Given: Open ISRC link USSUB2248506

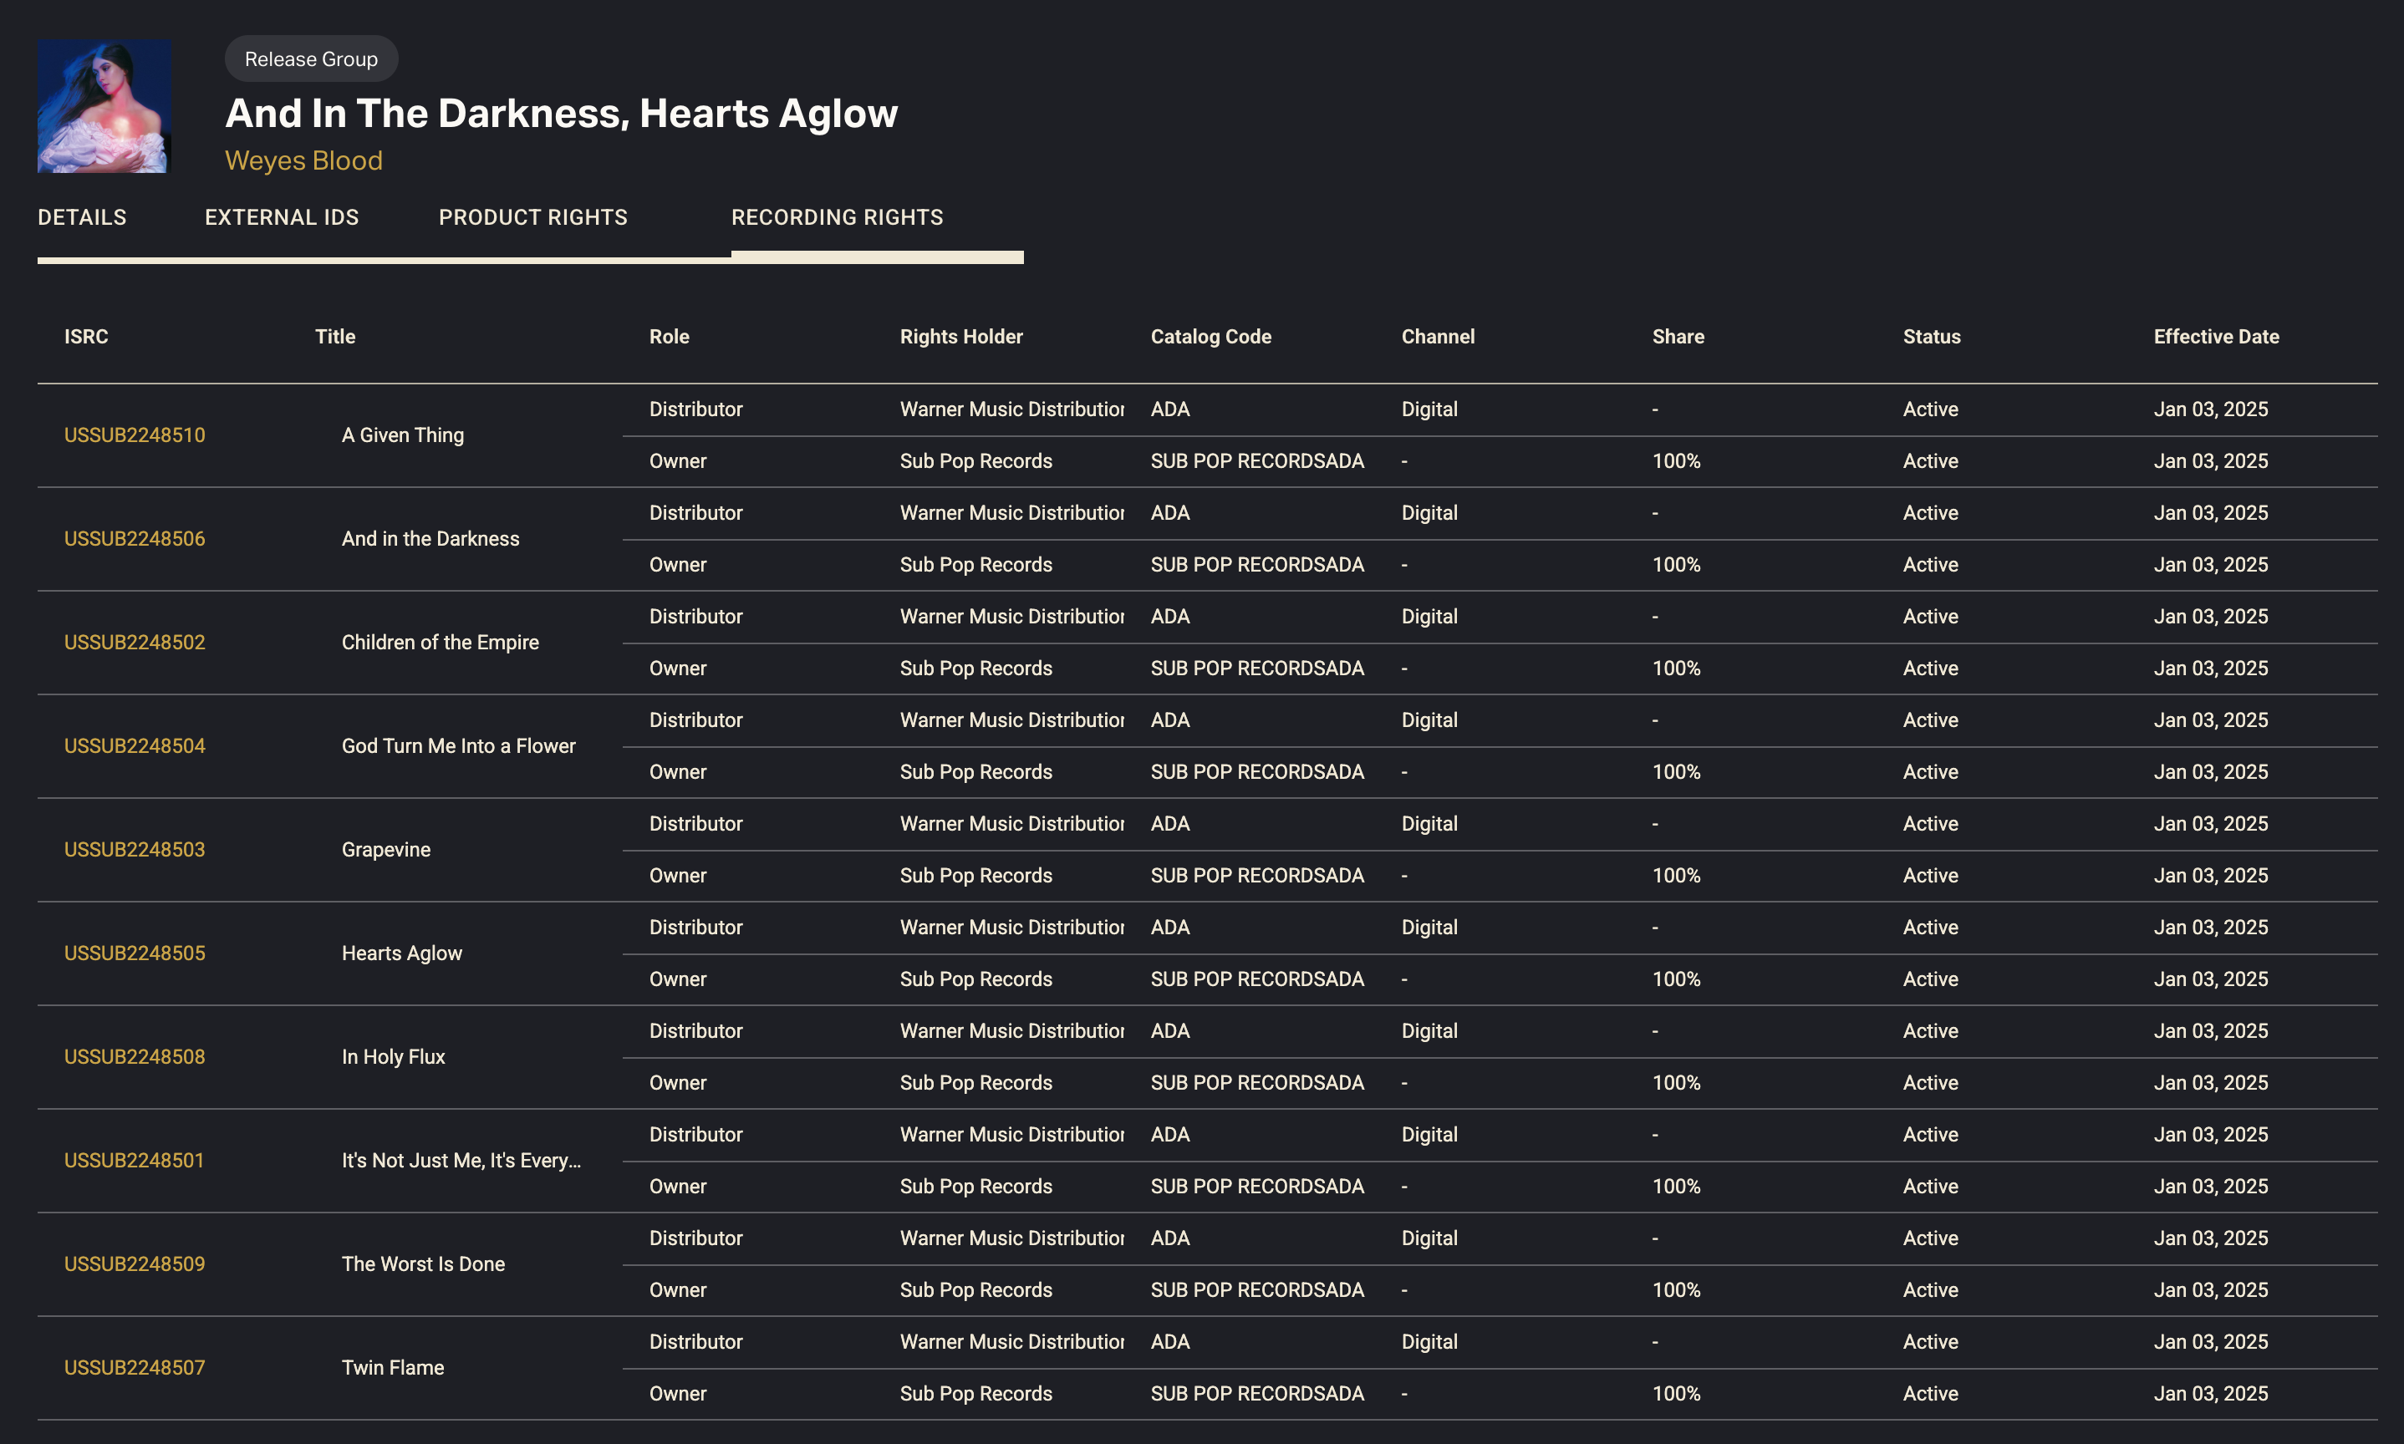Looking at the screenshot, I should (135, 538).
